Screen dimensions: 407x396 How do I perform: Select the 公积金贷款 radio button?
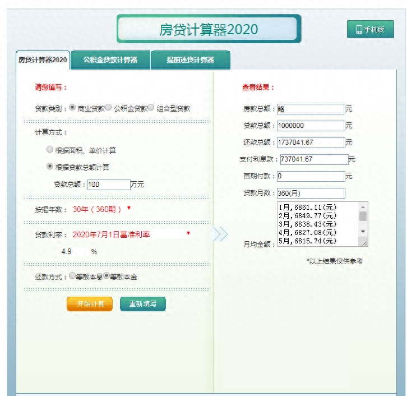(109, 107)
